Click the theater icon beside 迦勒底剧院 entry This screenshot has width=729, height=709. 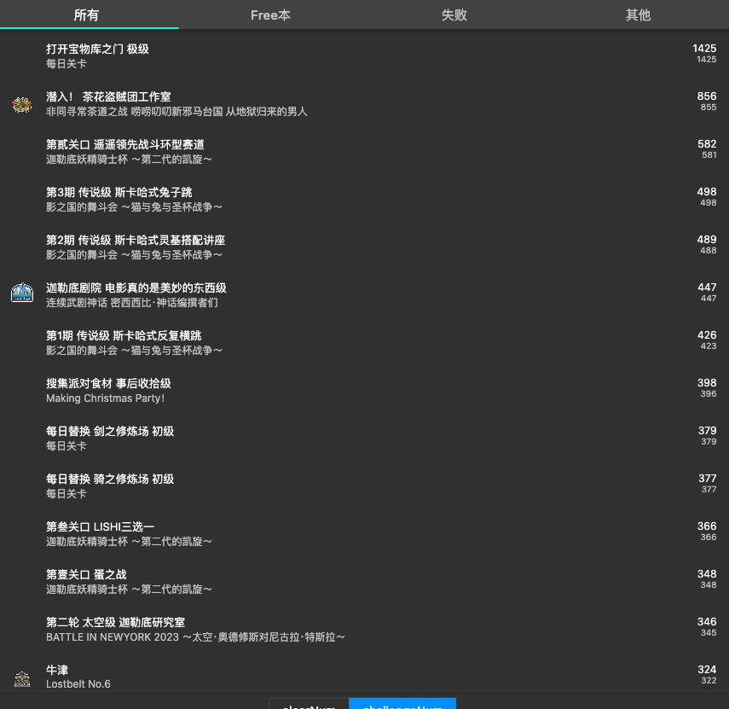[x=22, y=292]
